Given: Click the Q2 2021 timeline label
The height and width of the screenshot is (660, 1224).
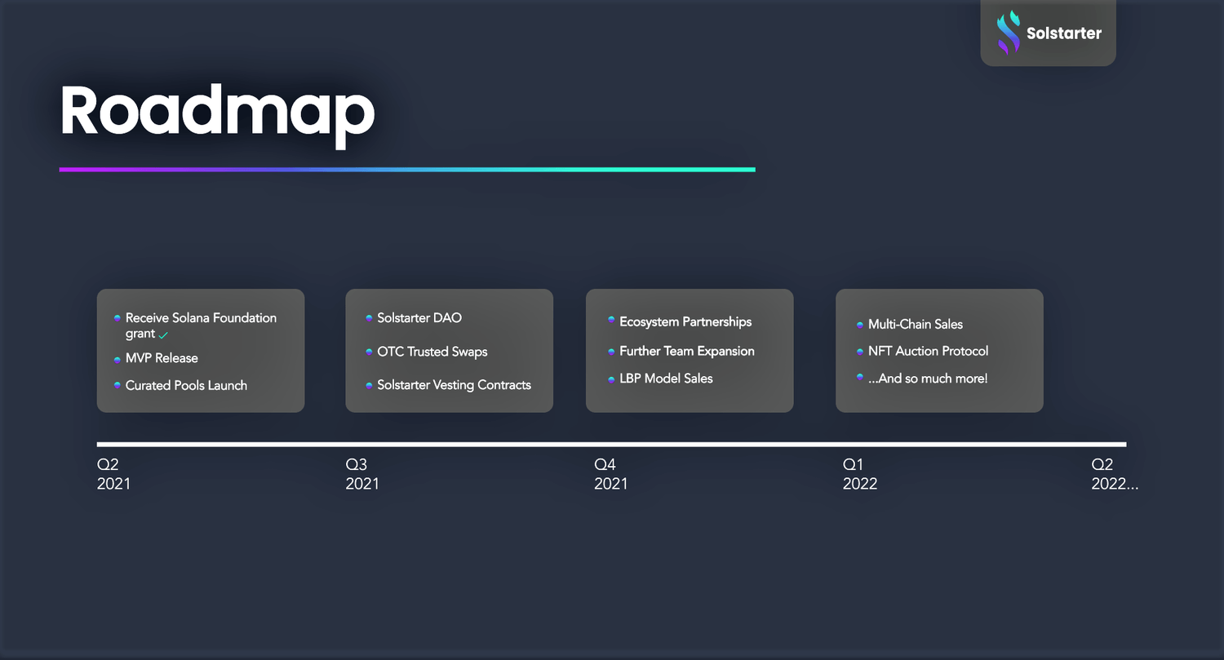Looking at the screenshot, I should pos(113,474).
